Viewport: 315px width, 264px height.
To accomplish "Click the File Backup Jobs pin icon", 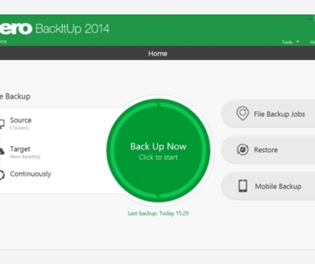I will (x=242, y=114).
